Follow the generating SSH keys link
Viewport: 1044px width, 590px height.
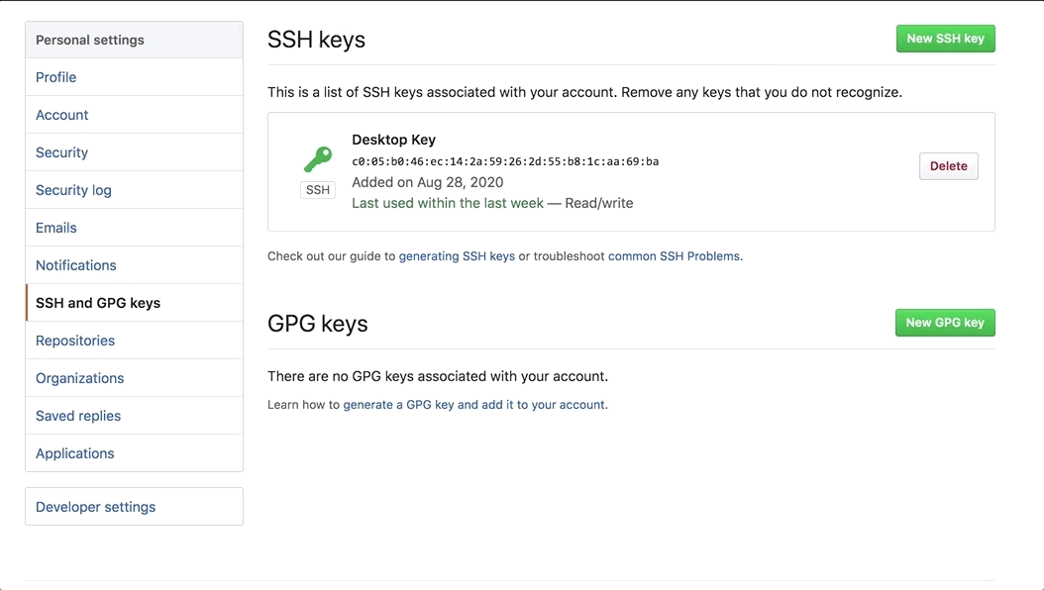click(457, 256)
